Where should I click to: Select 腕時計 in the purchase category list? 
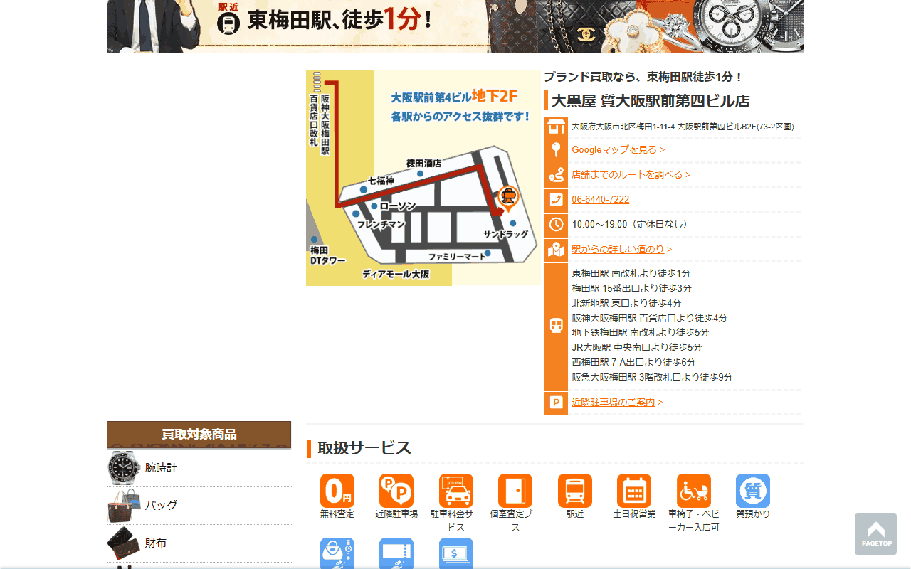click(x=161, y=468)
